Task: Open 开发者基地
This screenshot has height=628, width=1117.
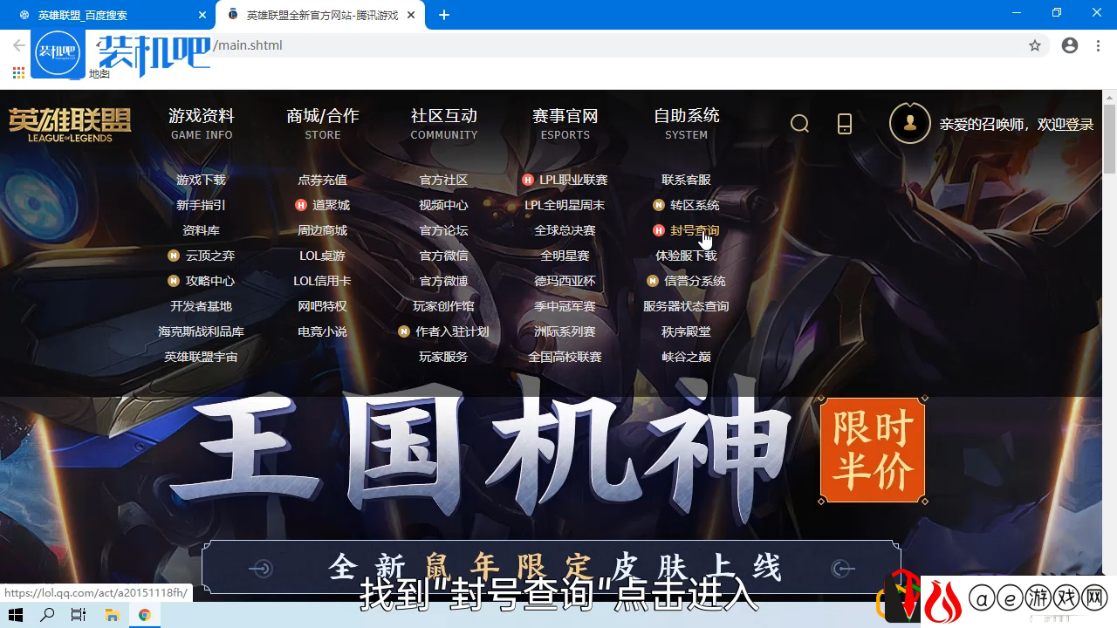Action: (x=202, y=306)
